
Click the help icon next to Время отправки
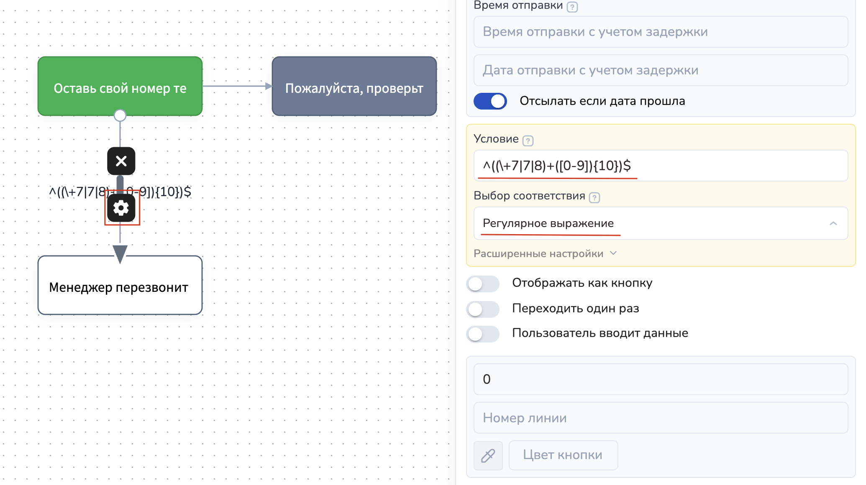click(572, 7)
